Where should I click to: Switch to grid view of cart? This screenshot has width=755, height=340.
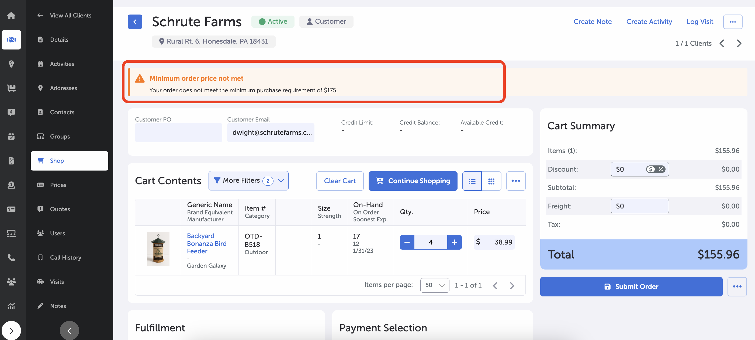pos(491,181)
